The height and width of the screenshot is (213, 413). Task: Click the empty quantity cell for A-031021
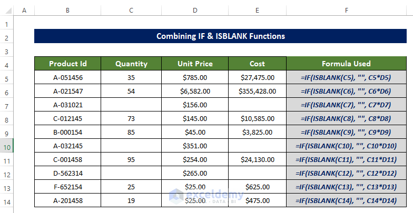click(x=131, y=105)
